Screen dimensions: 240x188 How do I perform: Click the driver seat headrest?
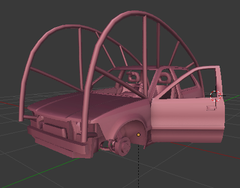point(133,76)
